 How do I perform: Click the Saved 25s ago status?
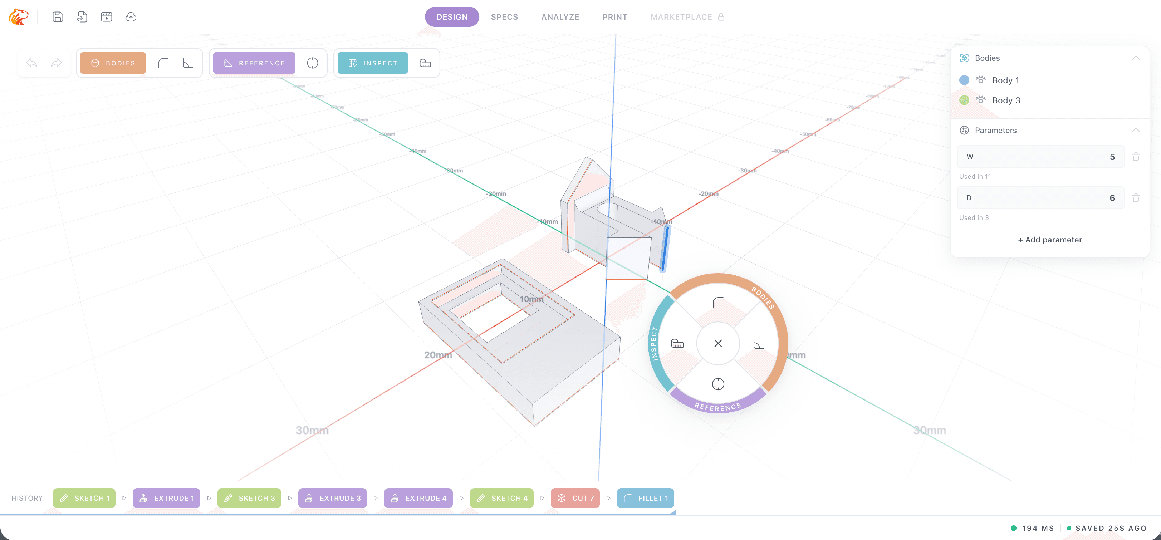[x=1107, y=528]
